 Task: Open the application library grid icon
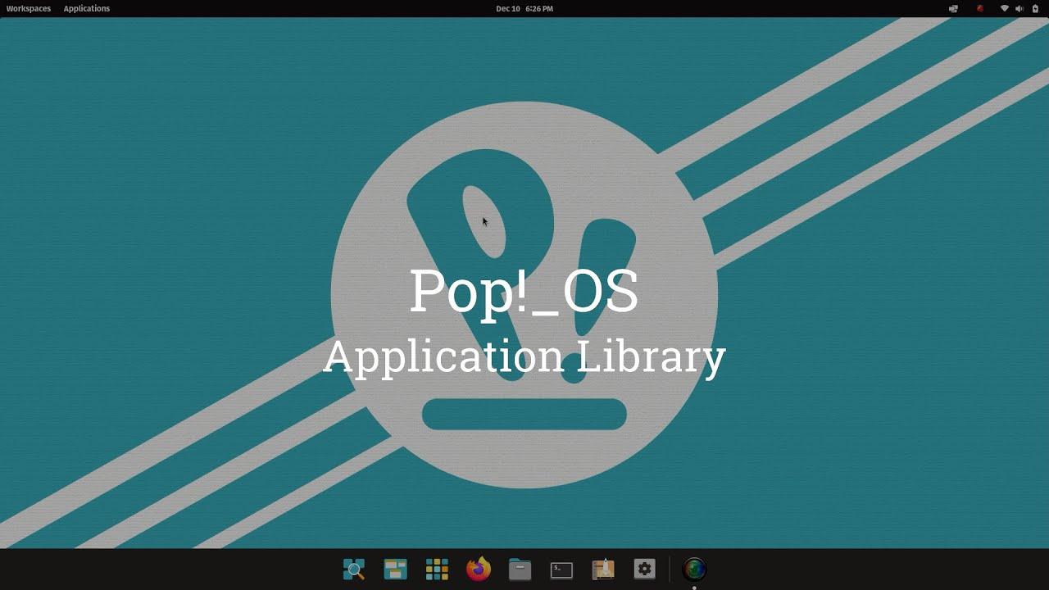438,569
